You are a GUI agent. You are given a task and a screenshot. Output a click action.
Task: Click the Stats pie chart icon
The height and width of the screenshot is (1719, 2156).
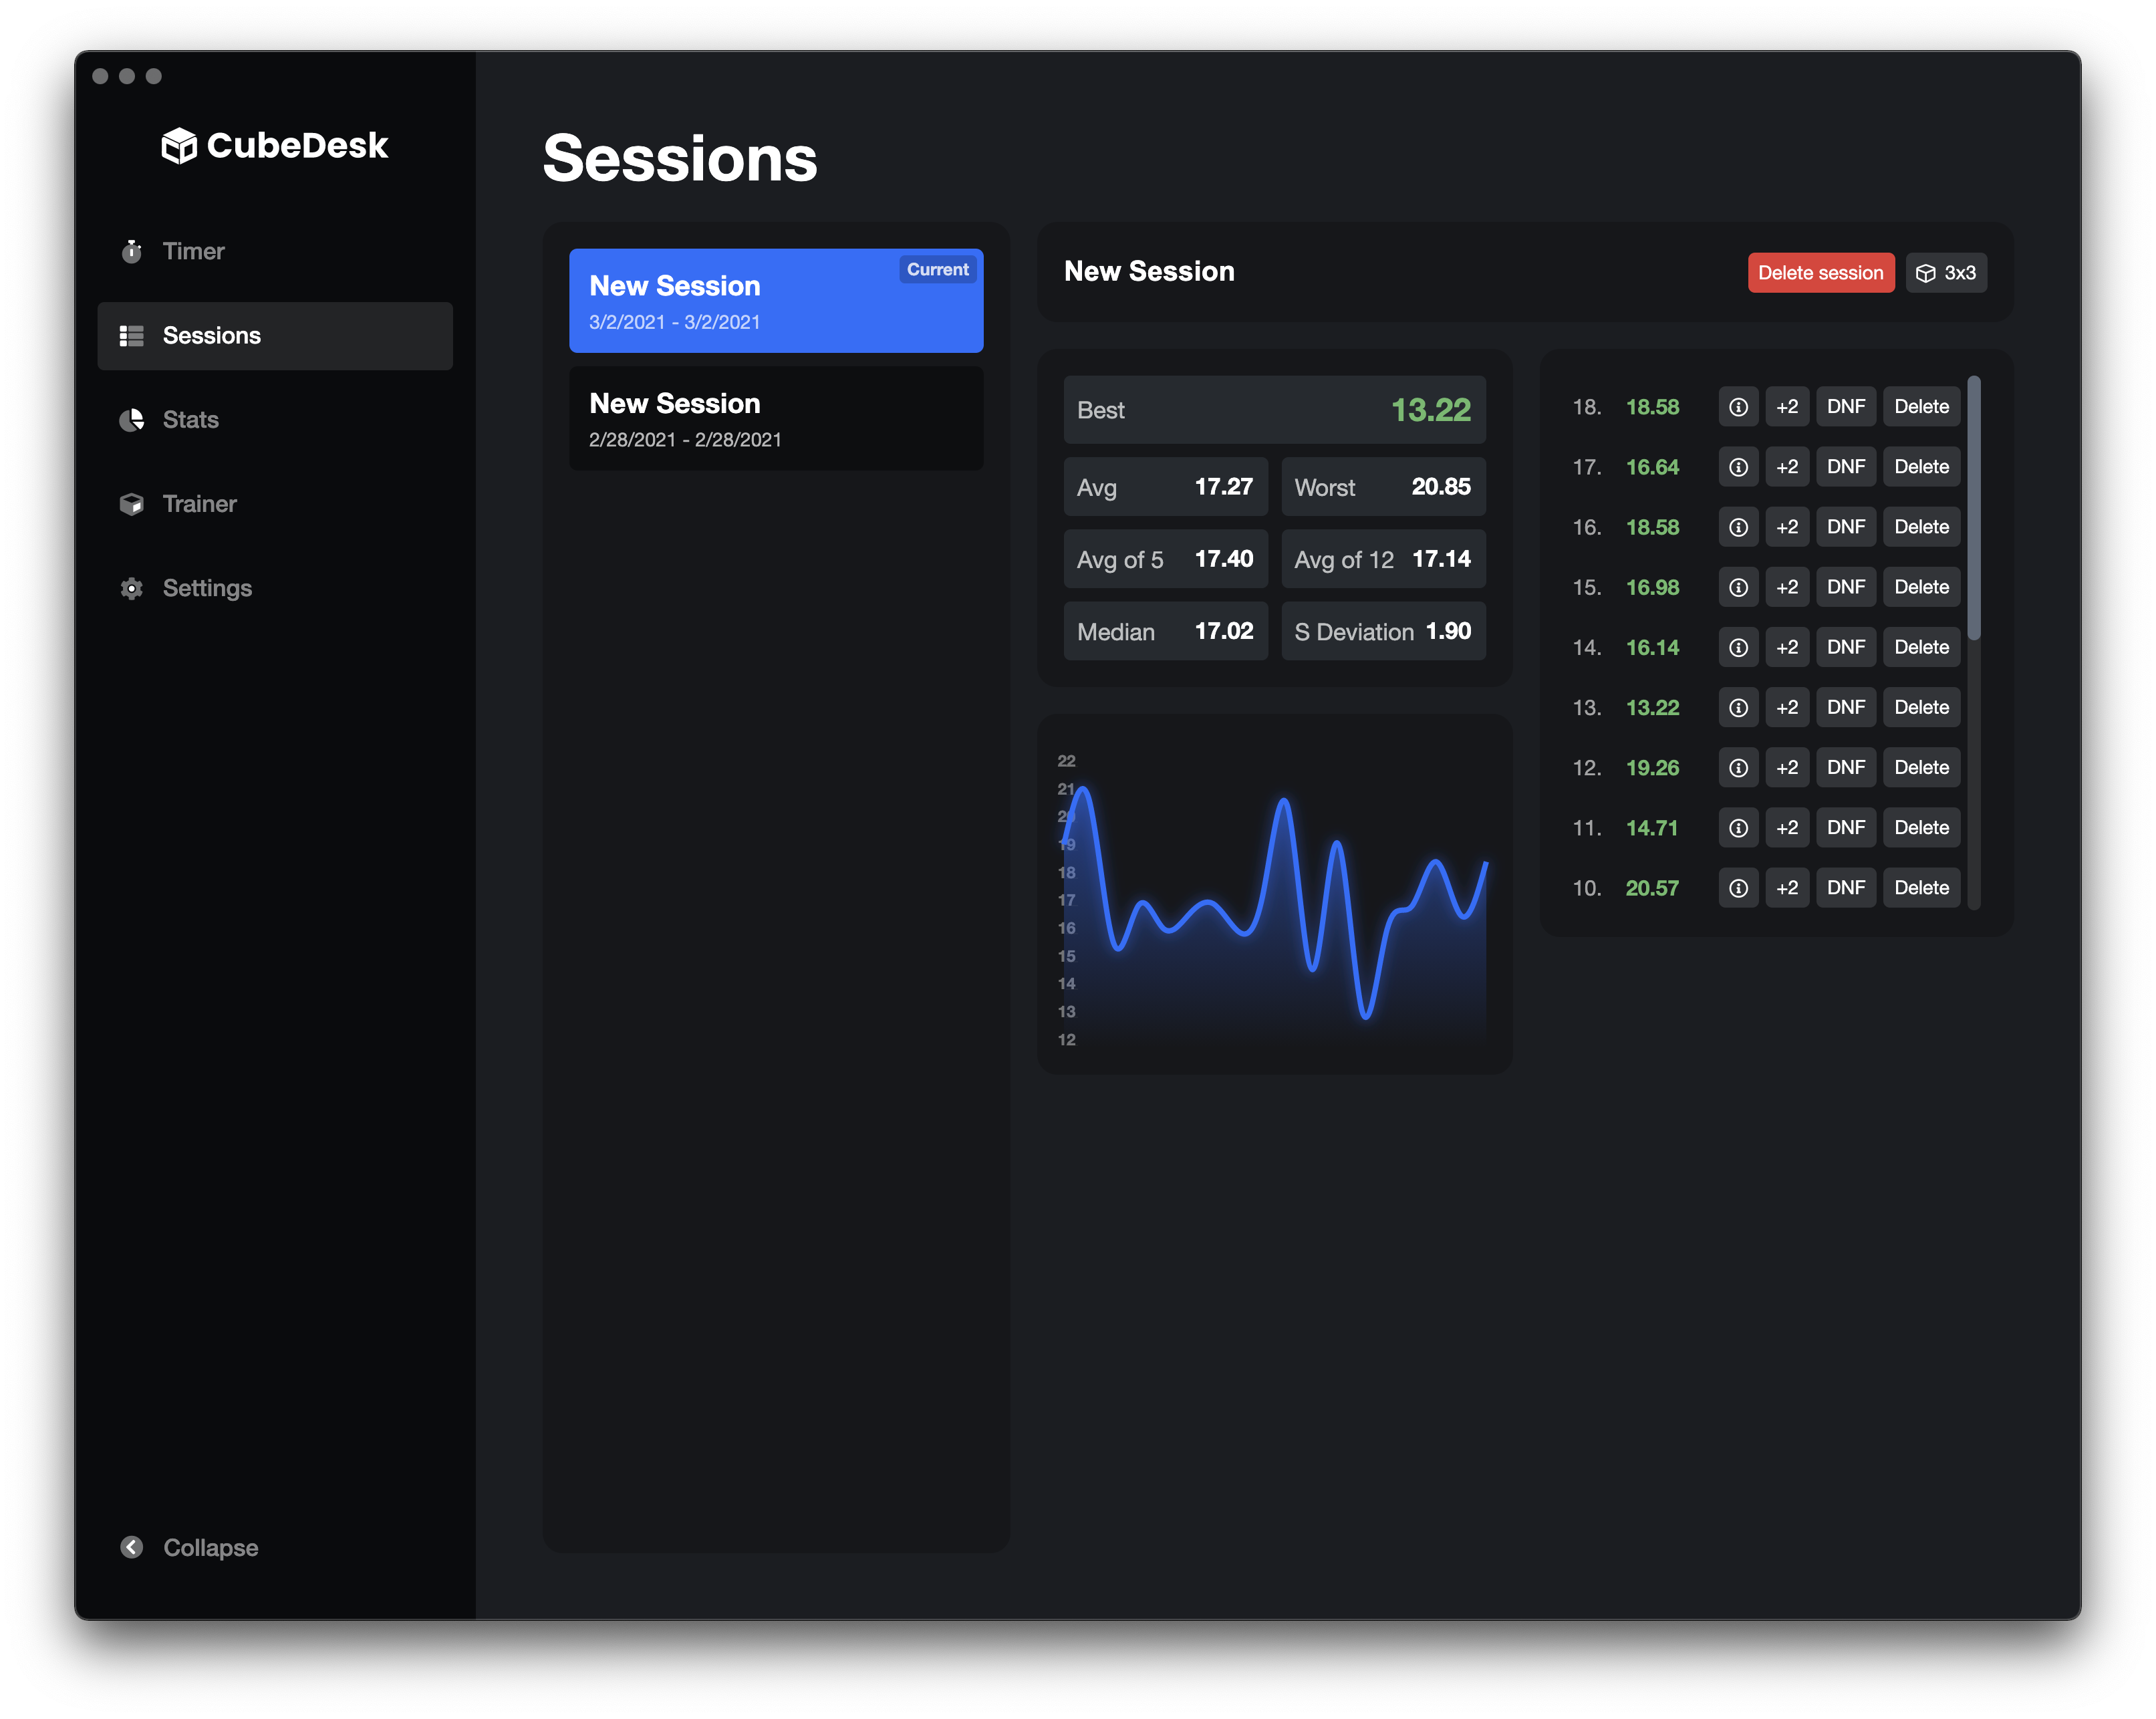tap(132, 420)
